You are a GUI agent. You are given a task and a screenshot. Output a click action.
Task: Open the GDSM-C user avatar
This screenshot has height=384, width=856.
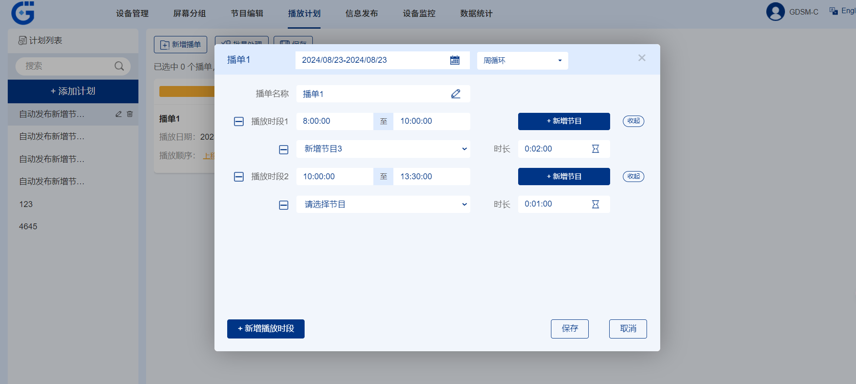pyautogui.click(x=775, y=12)
